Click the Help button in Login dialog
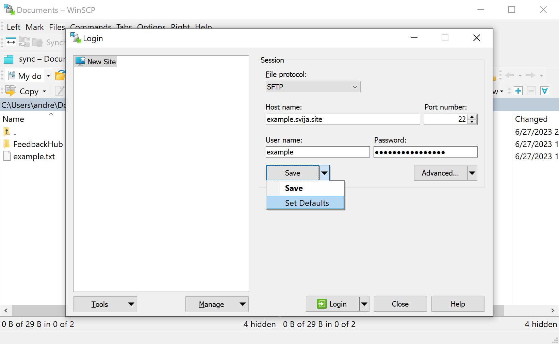 pos(458,304)
